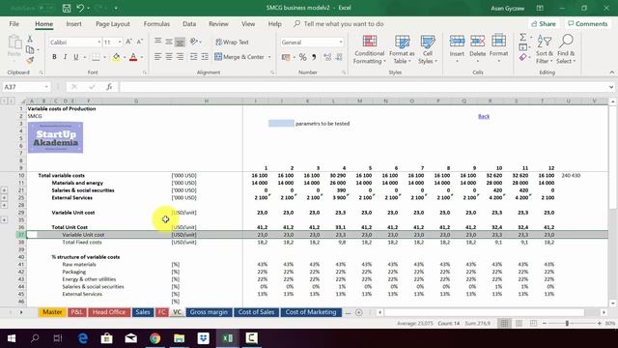This screenshot has height=348, width=618.
Task: Open Sort & Filter
Action: click(545, 49)
